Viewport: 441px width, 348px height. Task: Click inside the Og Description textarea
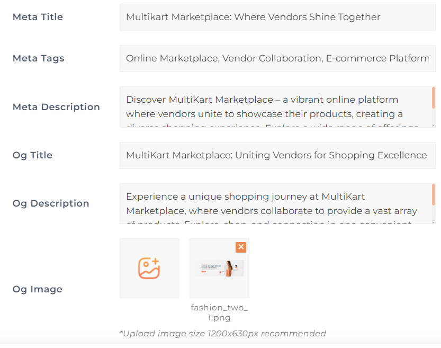click(275, 203)
